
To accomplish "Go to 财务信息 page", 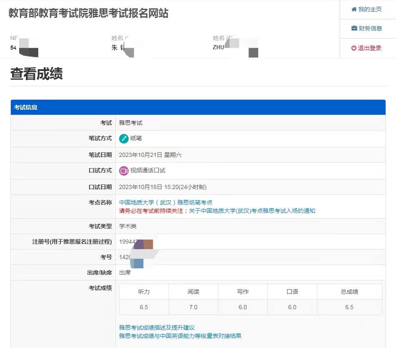I will coord(370,28).
